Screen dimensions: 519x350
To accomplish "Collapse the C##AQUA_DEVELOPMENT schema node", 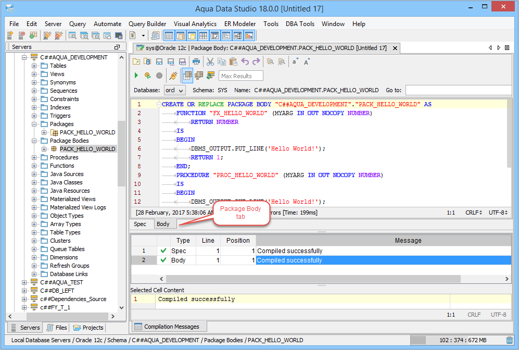I will tap(24, 57).
